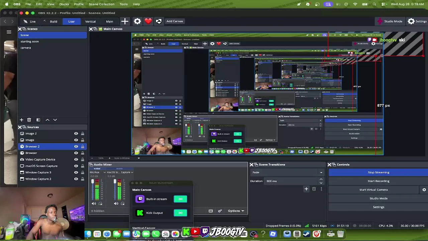
Task: Hide the Image source with its eye icon
Action: 76,140
